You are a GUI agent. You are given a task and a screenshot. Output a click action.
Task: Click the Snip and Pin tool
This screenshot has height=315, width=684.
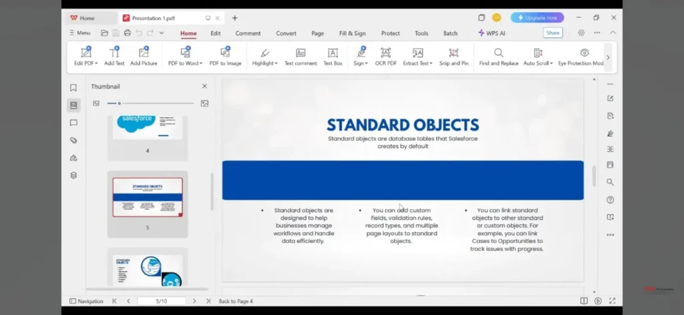click(454, 57)
